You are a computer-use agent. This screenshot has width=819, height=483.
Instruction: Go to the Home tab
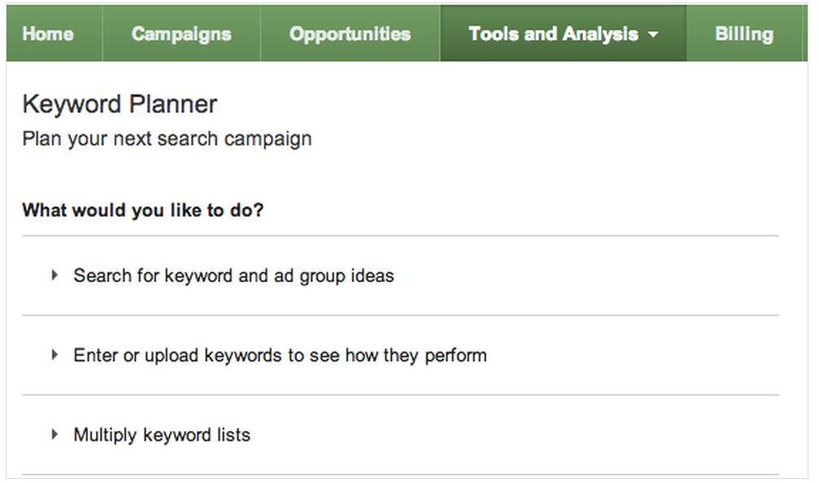(48, 34)
